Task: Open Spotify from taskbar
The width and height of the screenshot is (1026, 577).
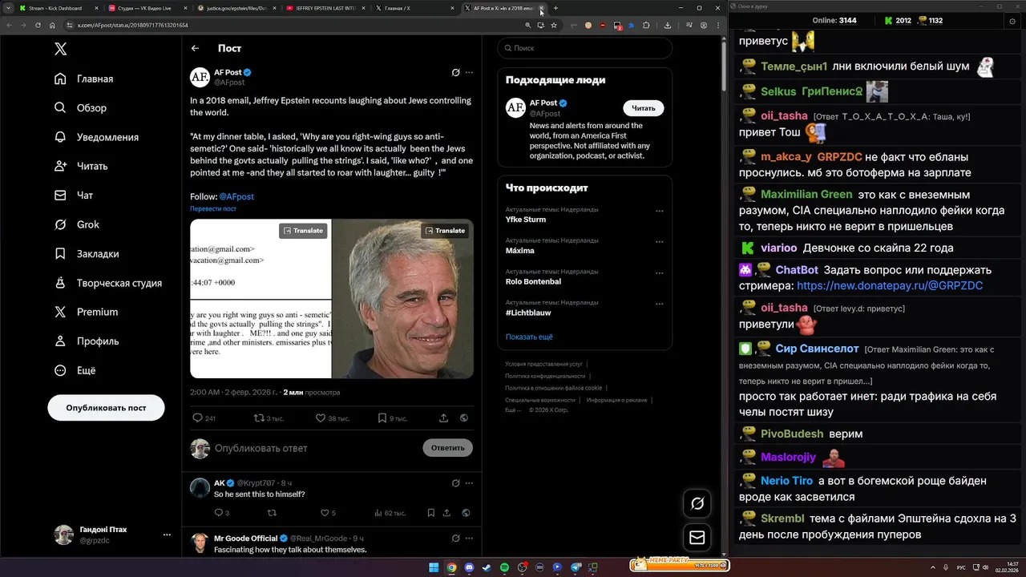Action: [504, 567]
